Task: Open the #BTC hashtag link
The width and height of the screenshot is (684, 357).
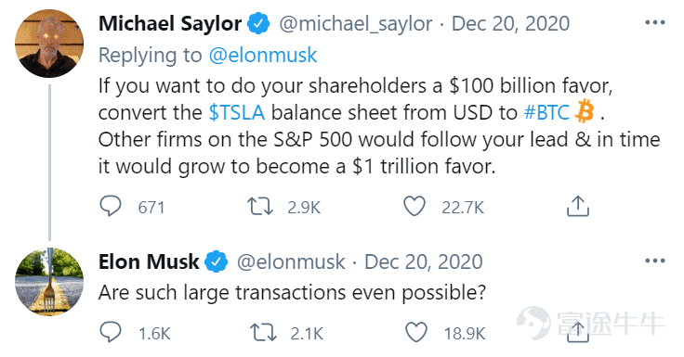Action: click(546, 113)
